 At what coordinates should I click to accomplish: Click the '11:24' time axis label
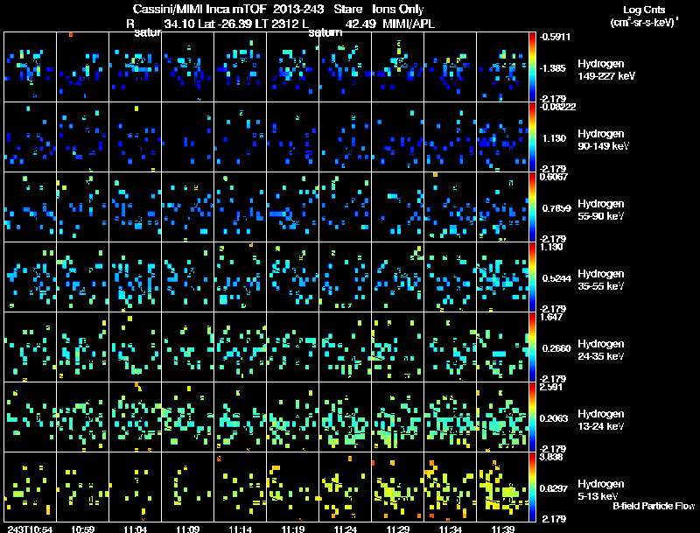coord(345,529)
